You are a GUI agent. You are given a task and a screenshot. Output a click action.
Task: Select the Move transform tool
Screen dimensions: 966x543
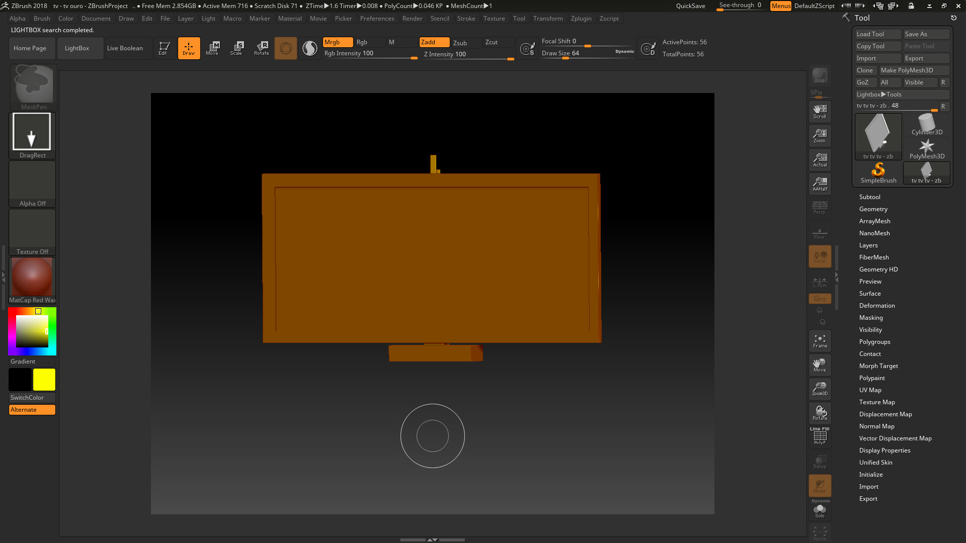(212, 48)
